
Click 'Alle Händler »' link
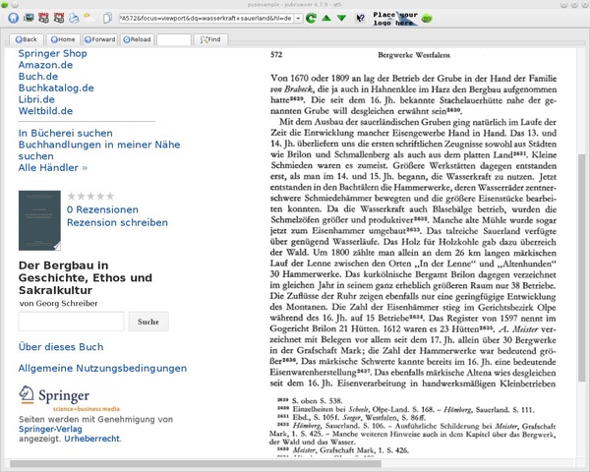(53, 167)
